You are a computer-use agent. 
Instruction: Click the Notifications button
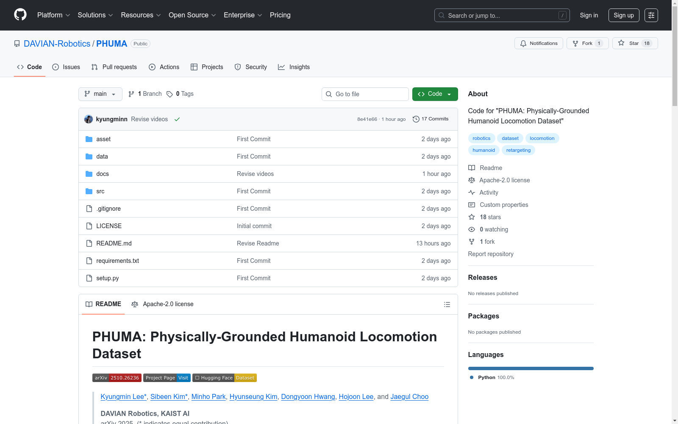[x=539, y=43]
